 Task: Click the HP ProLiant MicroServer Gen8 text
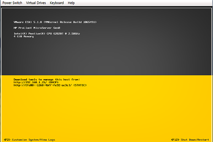tap(37, 28)
